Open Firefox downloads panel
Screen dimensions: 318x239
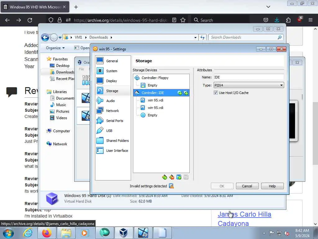click(277, 20)
